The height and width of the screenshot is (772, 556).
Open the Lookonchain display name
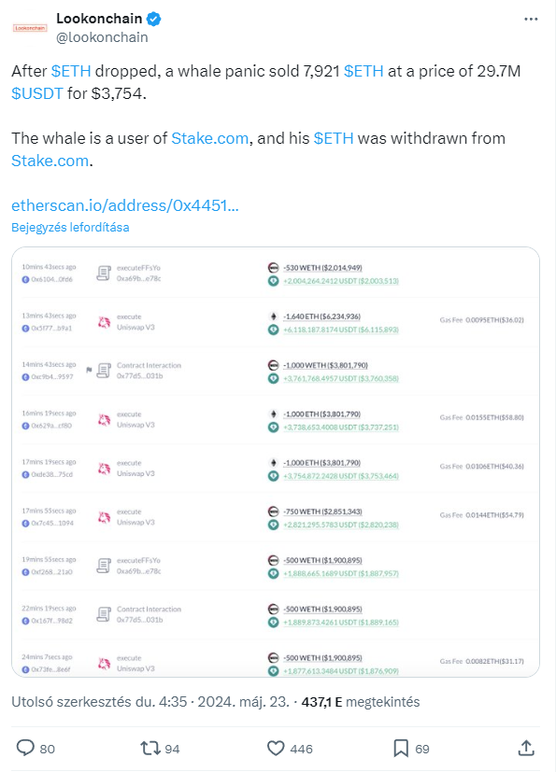99,19
